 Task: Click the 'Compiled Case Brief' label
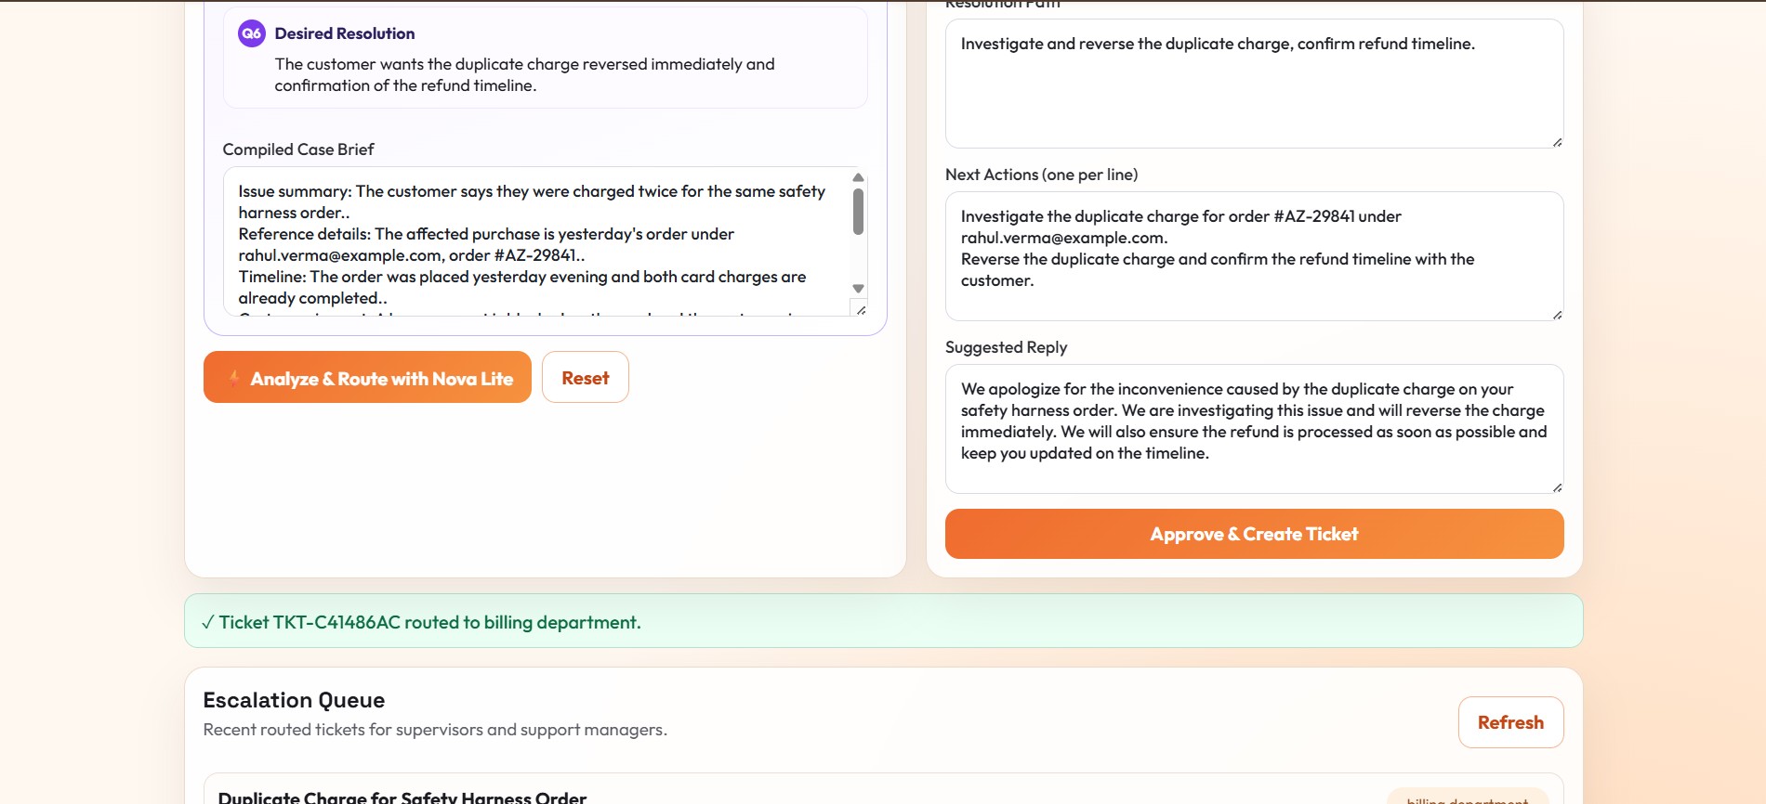coord(297,149)
